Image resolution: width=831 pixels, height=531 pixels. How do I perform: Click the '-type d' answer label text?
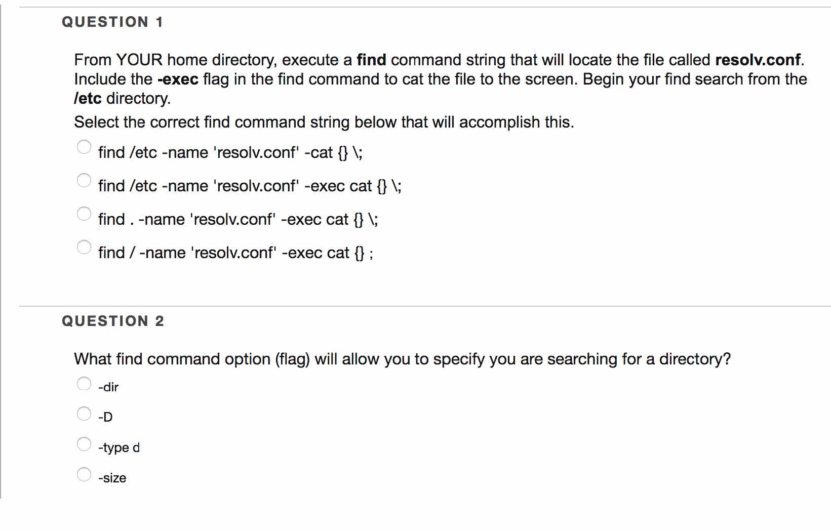[x=119, y=447]
